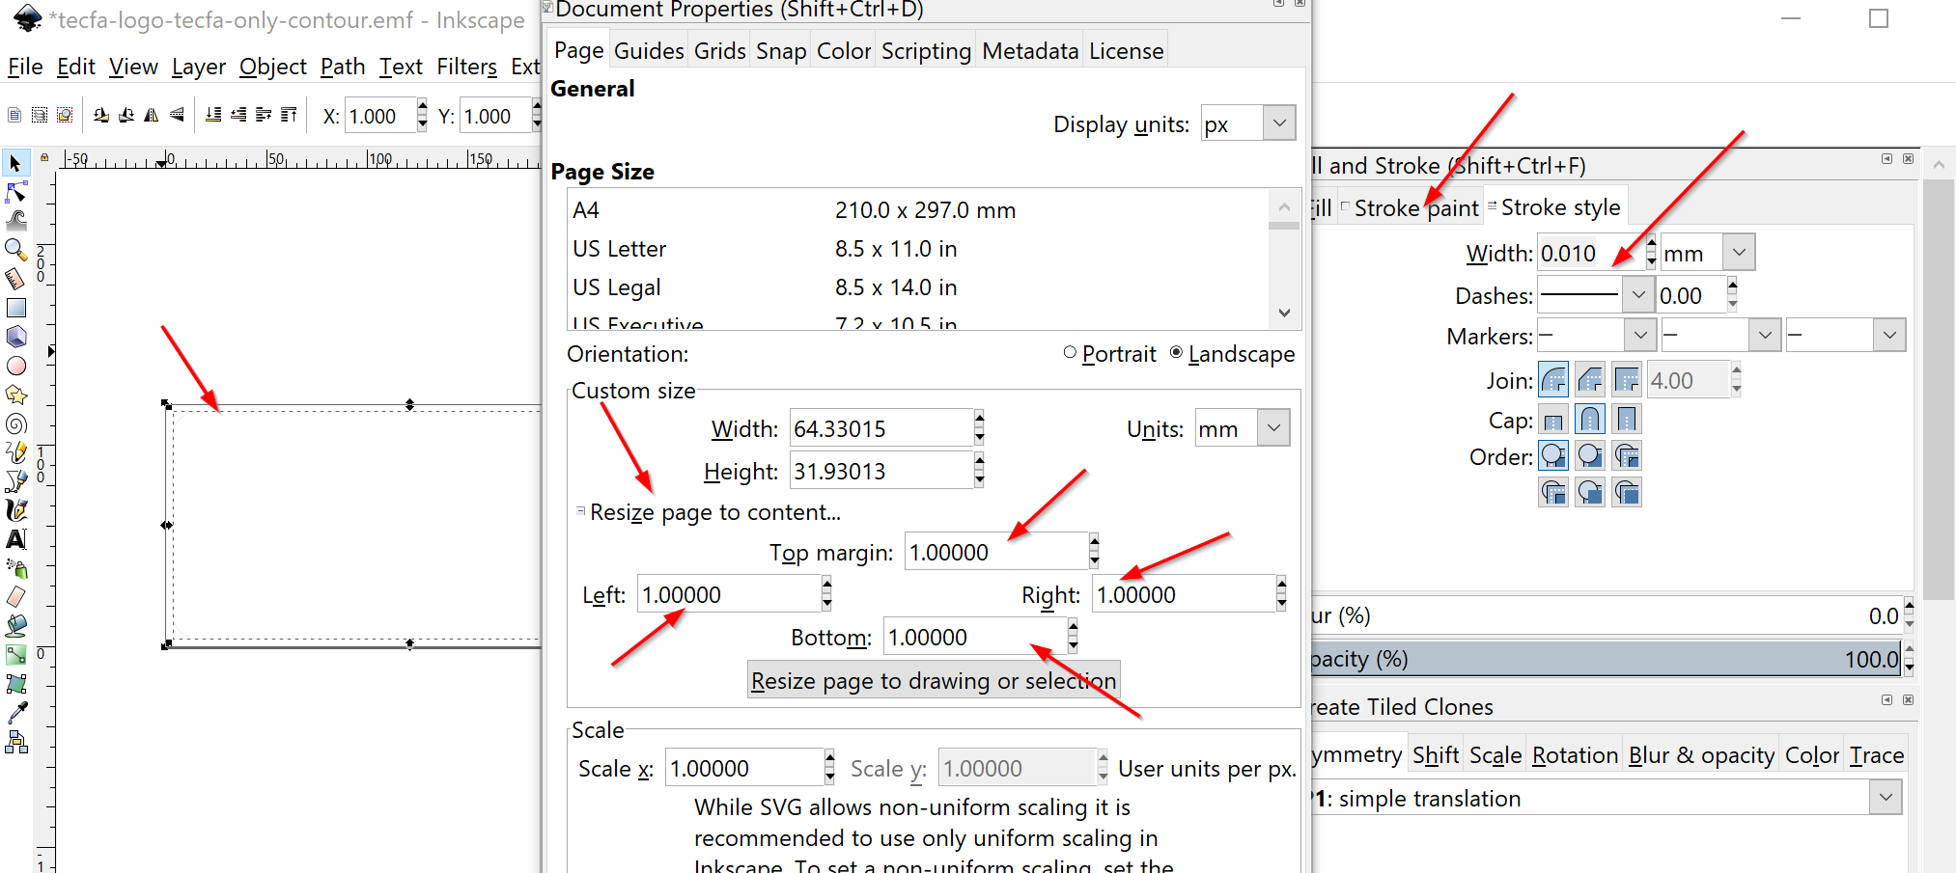Set stroke cap to butt
The height and width of the screenshot is (873, 1956).
pos(1553,420)
